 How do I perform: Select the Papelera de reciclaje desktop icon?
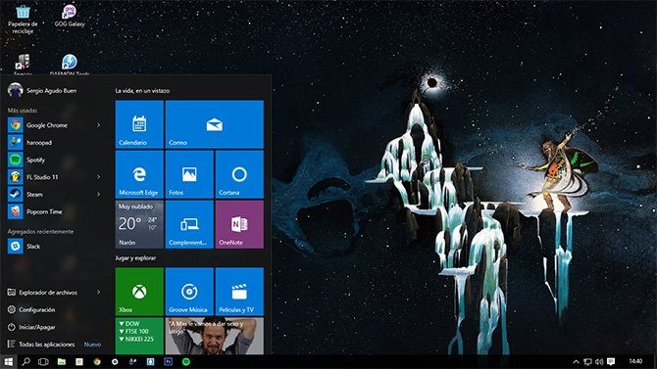point(24,20)
